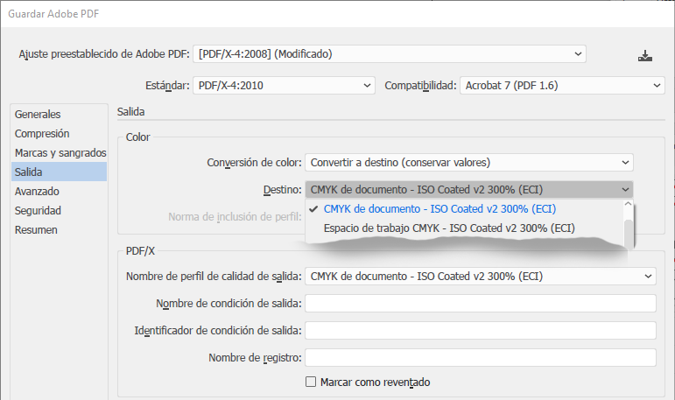Click Identificador de condición de salida field

click(x=481, y=330)
